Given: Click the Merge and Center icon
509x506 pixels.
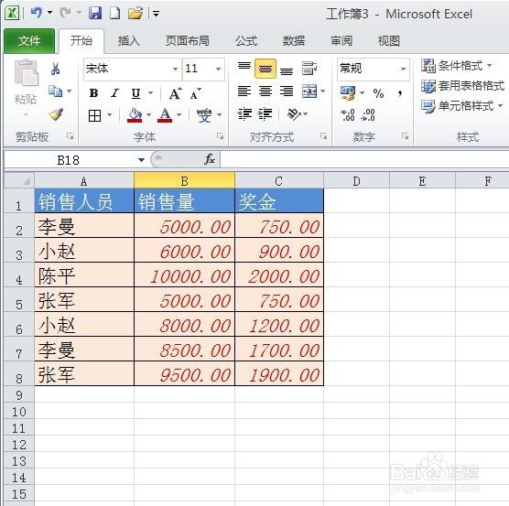Looking at the screenshot, I should tap(309, 92).
